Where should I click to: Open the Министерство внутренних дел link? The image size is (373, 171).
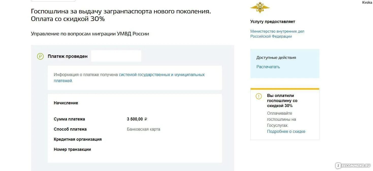click(x=277, y=34)
